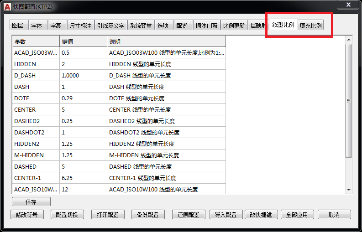Select the DASHED parameter cell
The width and height of the screenshot is (362, 232).
pos(36,167)
